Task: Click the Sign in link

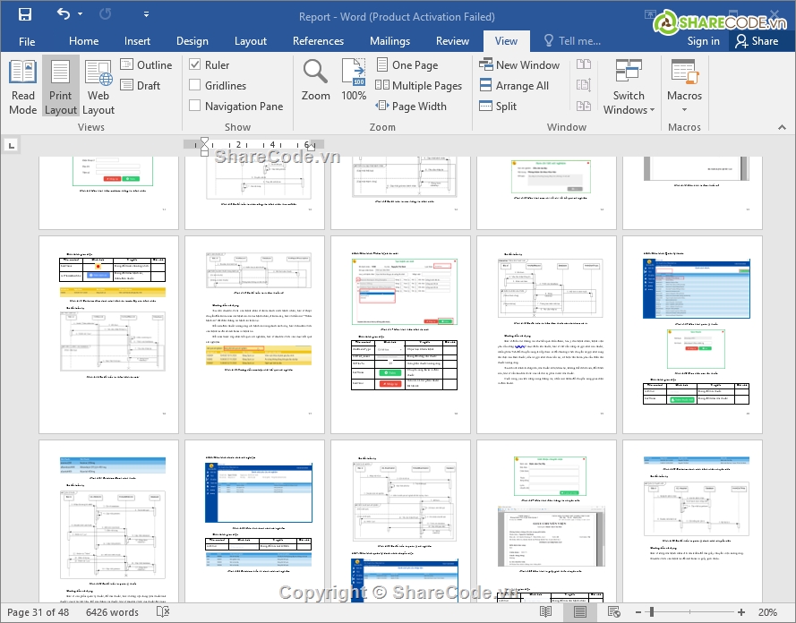Action: pos(703,41)
